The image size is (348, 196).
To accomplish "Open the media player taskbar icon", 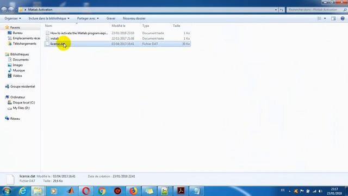I will point(53,191).
